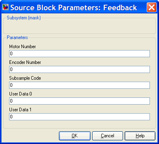Open Help for the Feedback block
The height and width of the screenshot is (144, 159).
click(140, 136)
